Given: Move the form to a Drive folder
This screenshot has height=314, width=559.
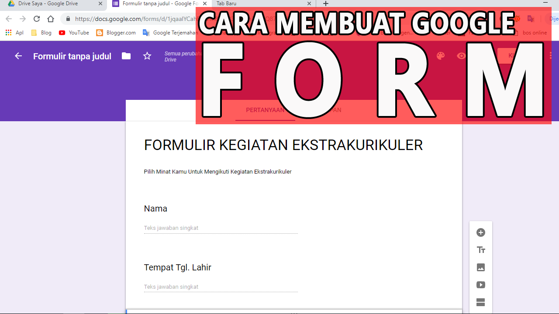Looking at the screenshot, I should [x=126, y=56].
